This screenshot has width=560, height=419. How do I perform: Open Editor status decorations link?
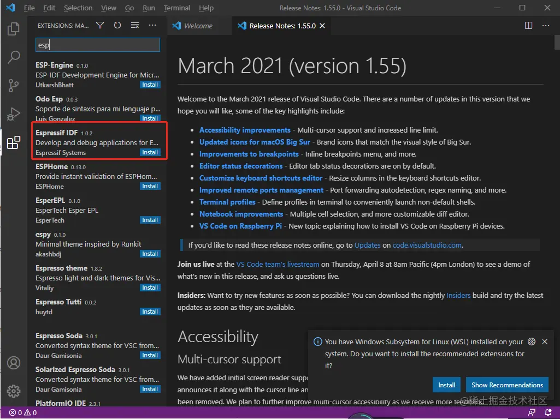click(241, 166)
